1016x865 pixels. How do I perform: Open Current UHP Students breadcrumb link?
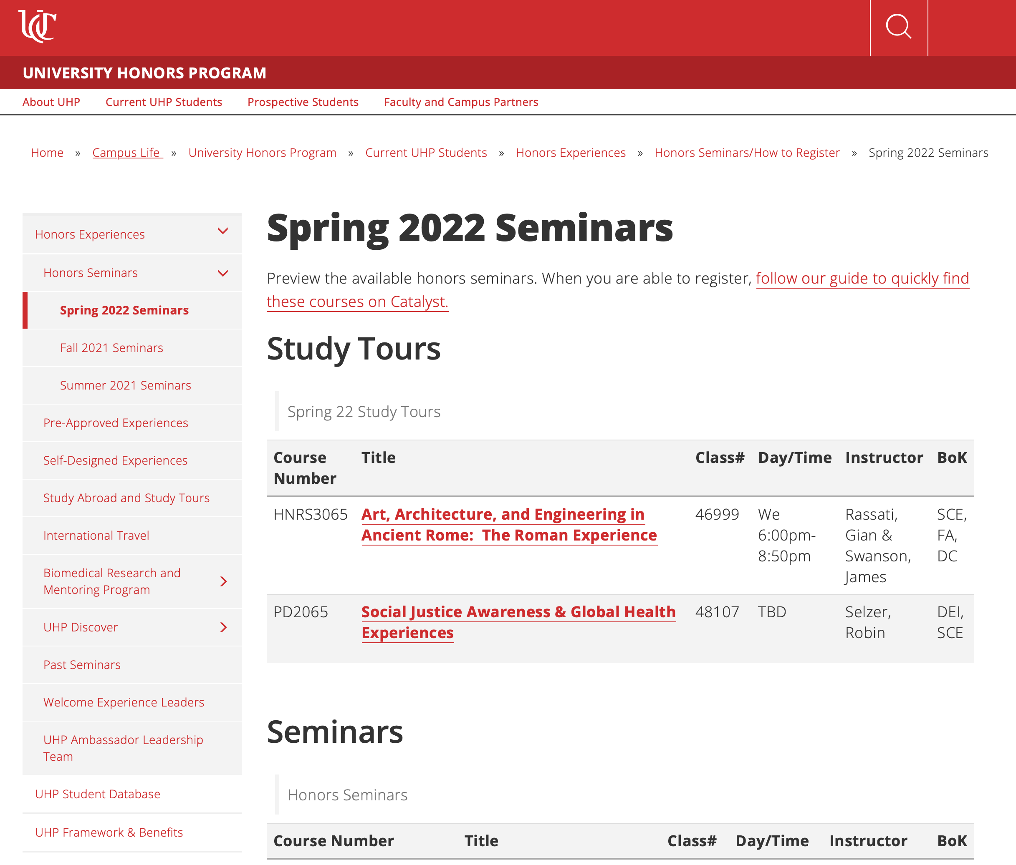pyautogui.click(x=426, y=153)
